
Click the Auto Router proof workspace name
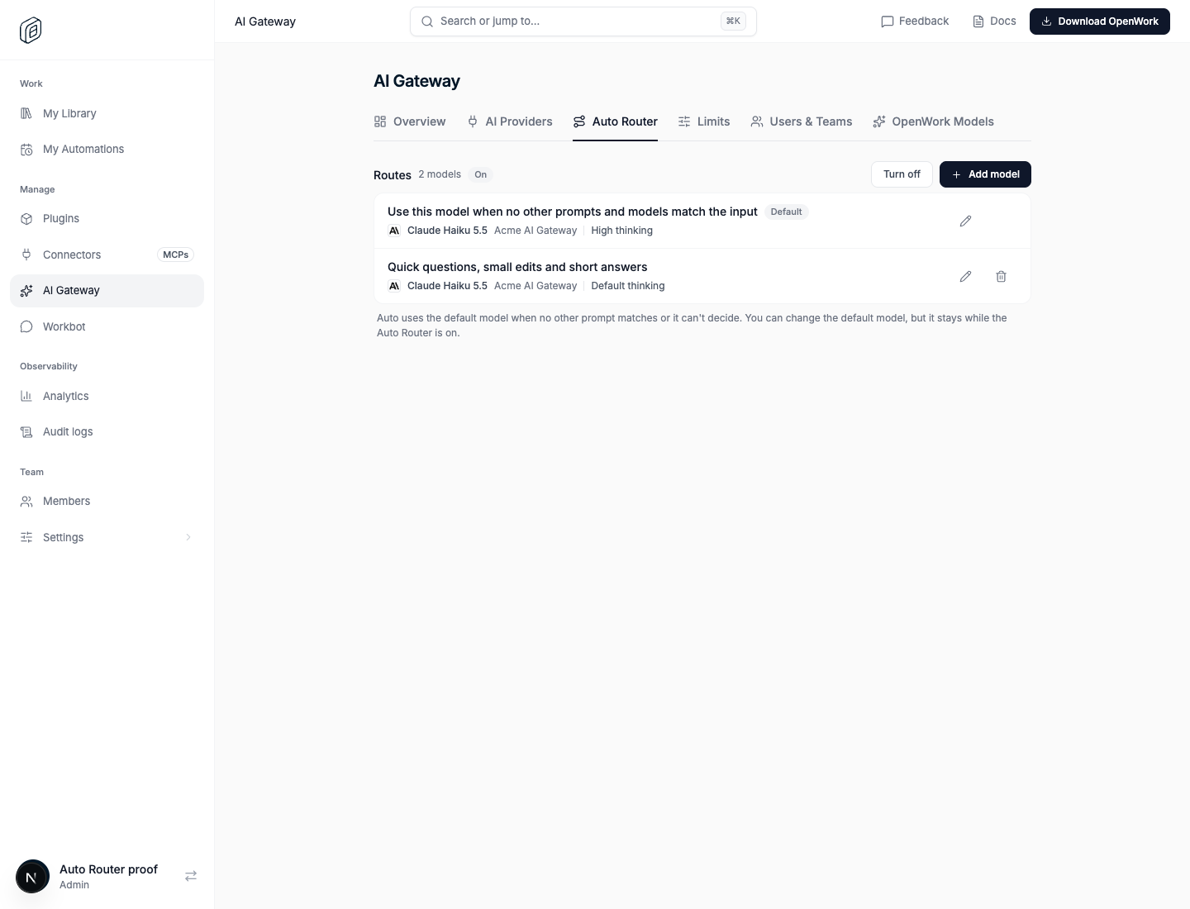click(x=108, y=869)
